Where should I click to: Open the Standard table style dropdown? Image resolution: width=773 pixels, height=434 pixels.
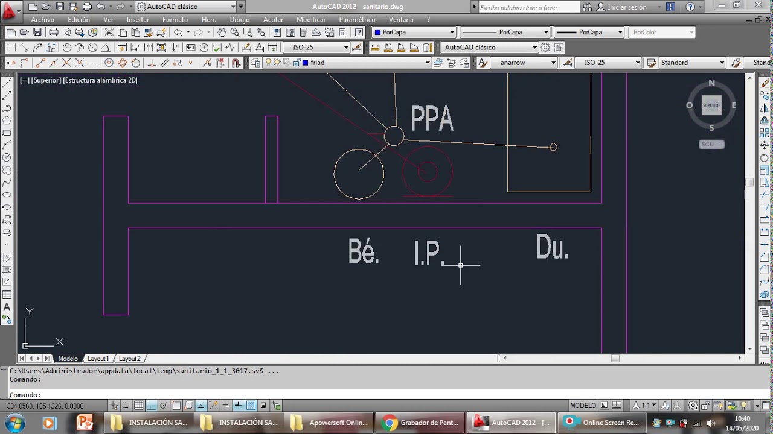coord(692,63)
